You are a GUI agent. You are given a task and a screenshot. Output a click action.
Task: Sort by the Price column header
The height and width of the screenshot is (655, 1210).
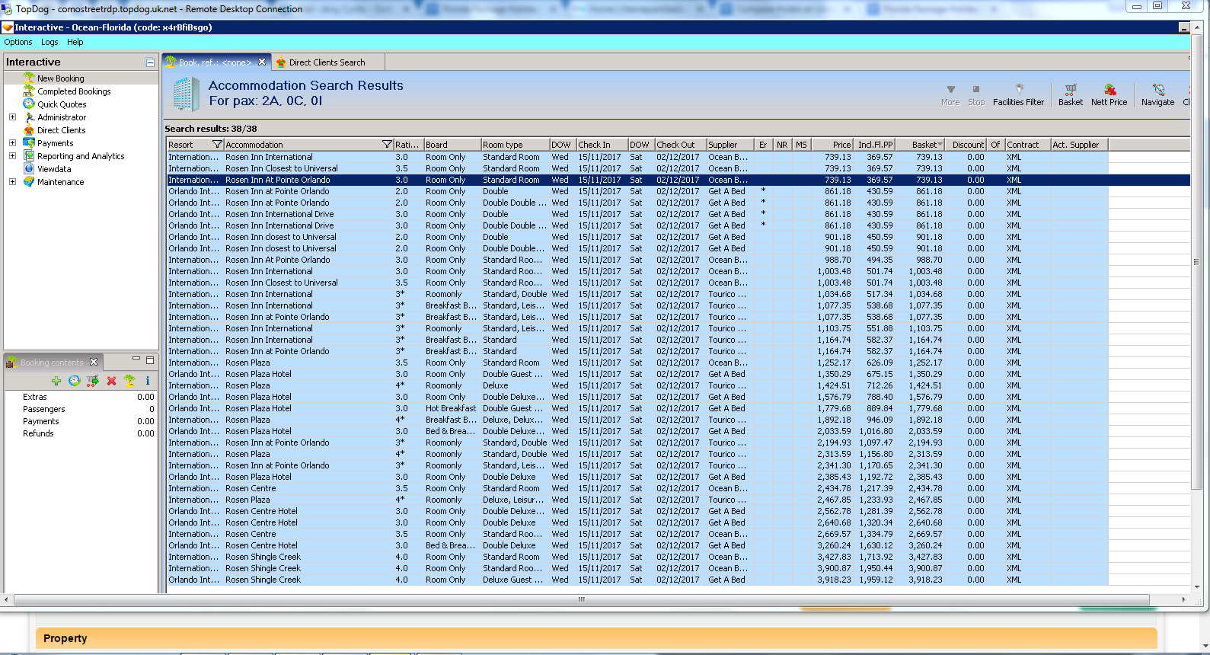point(832,145)
